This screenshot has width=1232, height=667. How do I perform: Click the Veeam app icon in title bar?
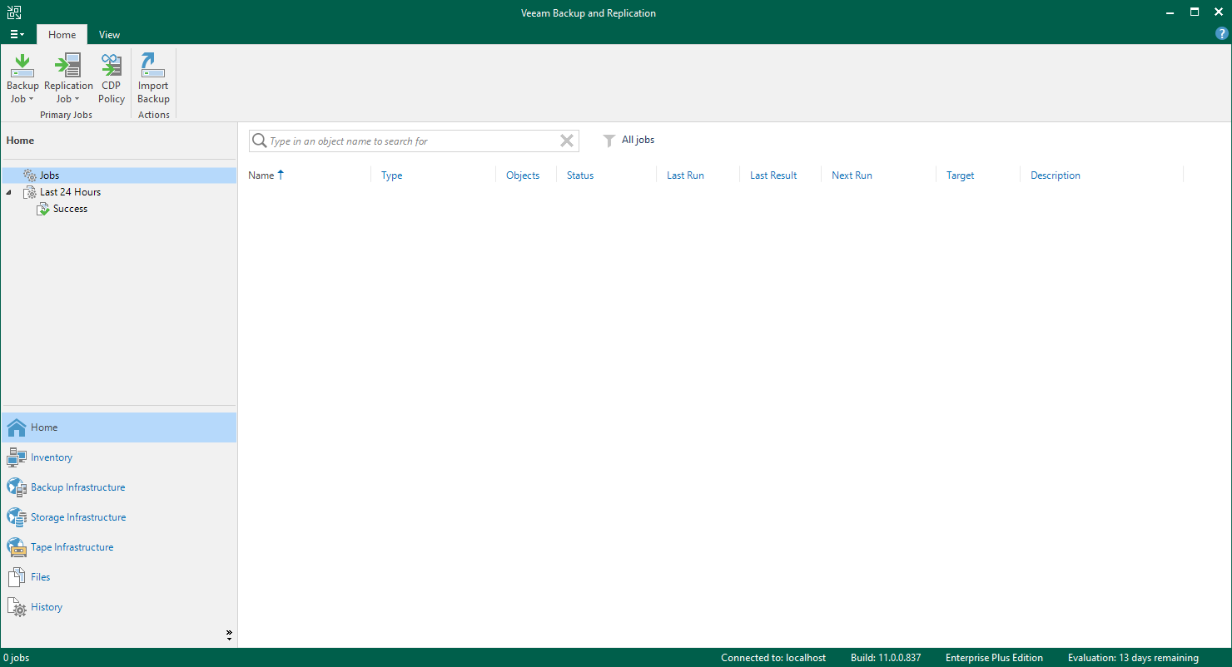14,12
